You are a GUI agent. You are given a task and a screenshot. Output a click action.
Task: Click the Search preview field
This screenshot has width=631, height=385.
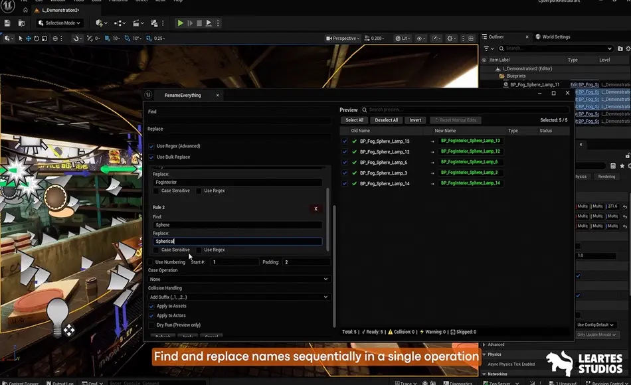coord(465,110)
